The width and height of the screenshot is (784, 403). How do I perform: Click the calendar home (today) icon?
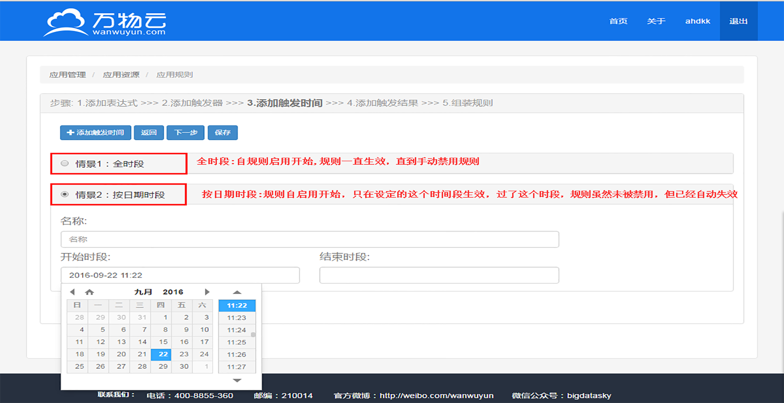coord(89,292)
